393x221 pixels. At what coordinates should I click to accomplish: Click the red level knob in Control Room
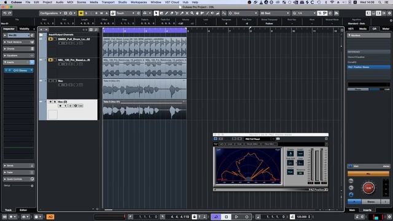pos(368,188)
